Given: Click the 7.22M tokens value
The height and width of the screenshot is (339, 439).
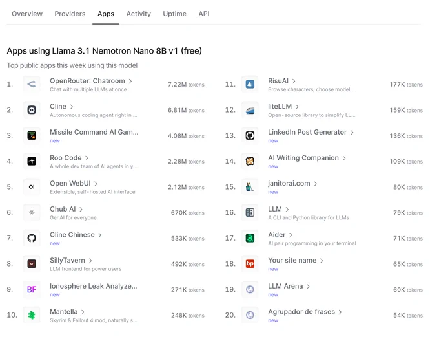Looking at the screenshot, I should 186,85.
